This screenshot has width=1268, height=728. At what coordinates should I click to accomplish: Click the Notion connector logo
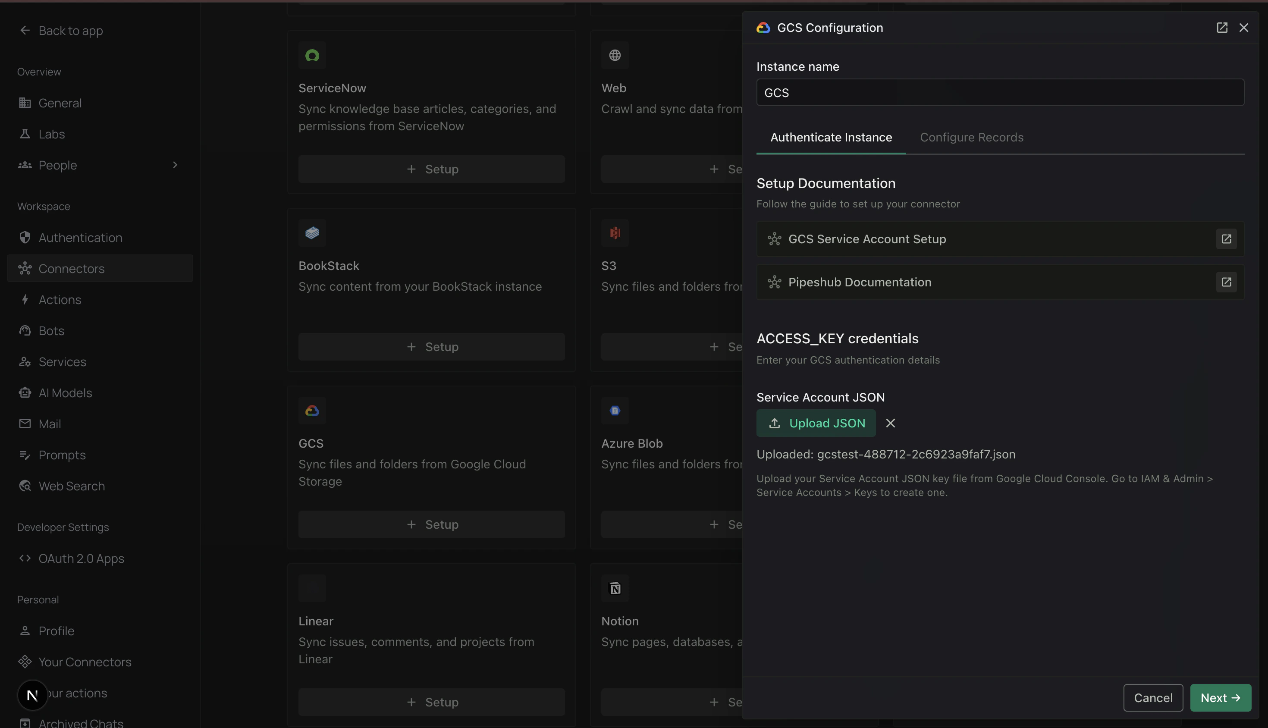[x=615, y=588]
